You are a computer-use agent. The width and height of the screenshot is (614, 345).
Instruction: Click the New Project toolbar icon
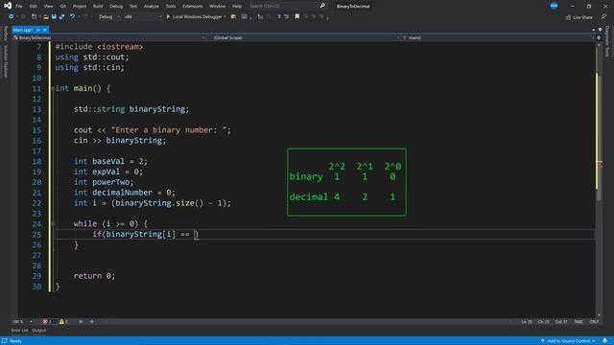tap(35, 17)
